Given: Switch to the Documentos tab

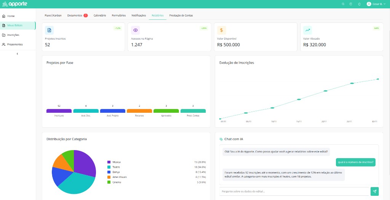Looking at the screenshot, I should pos(75,15).
